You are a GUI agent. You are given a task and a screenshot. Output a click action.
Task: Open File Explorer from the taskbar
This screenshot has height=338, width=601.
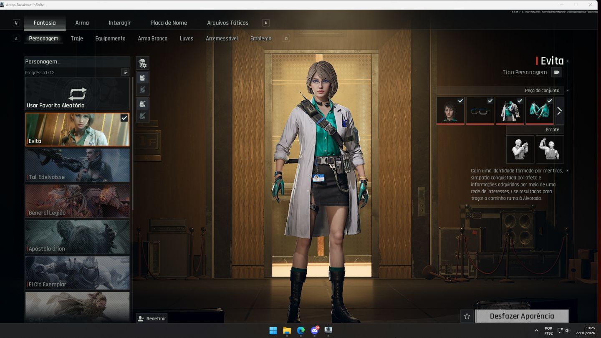287,330
